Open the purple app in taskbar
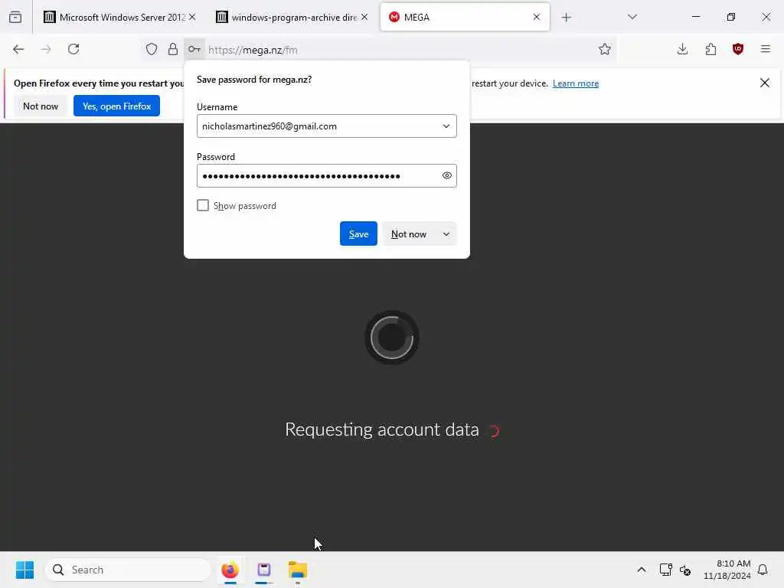 264,570
